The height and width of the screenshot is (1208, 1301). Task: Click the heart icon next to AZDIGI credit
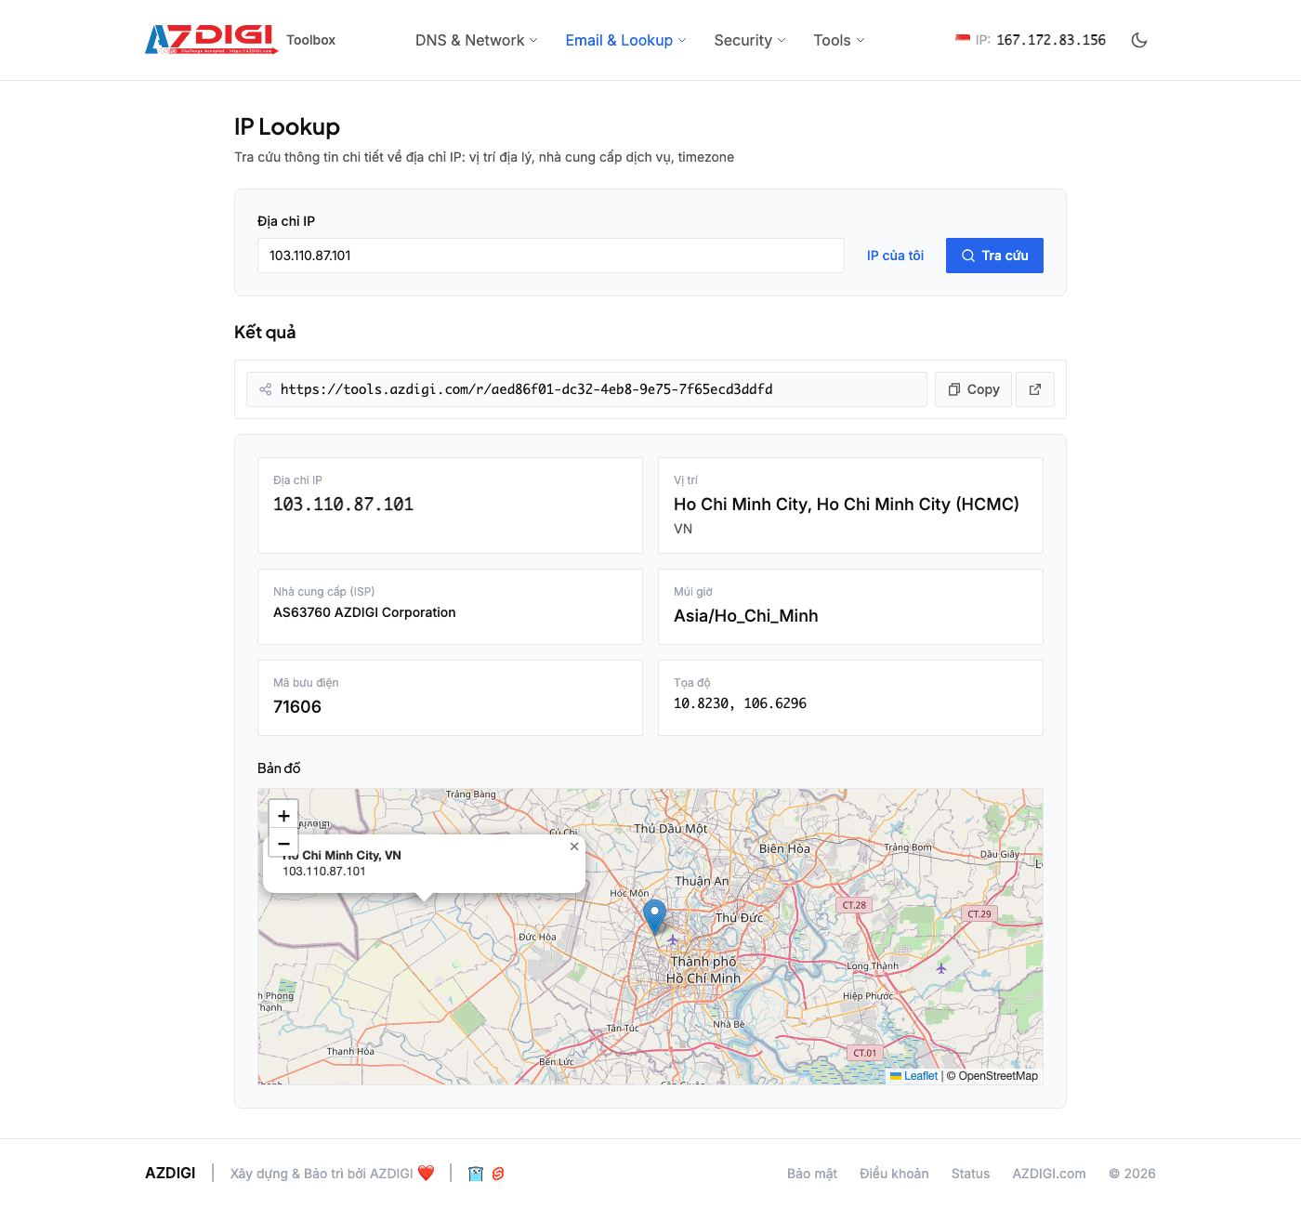[427, 1173]
